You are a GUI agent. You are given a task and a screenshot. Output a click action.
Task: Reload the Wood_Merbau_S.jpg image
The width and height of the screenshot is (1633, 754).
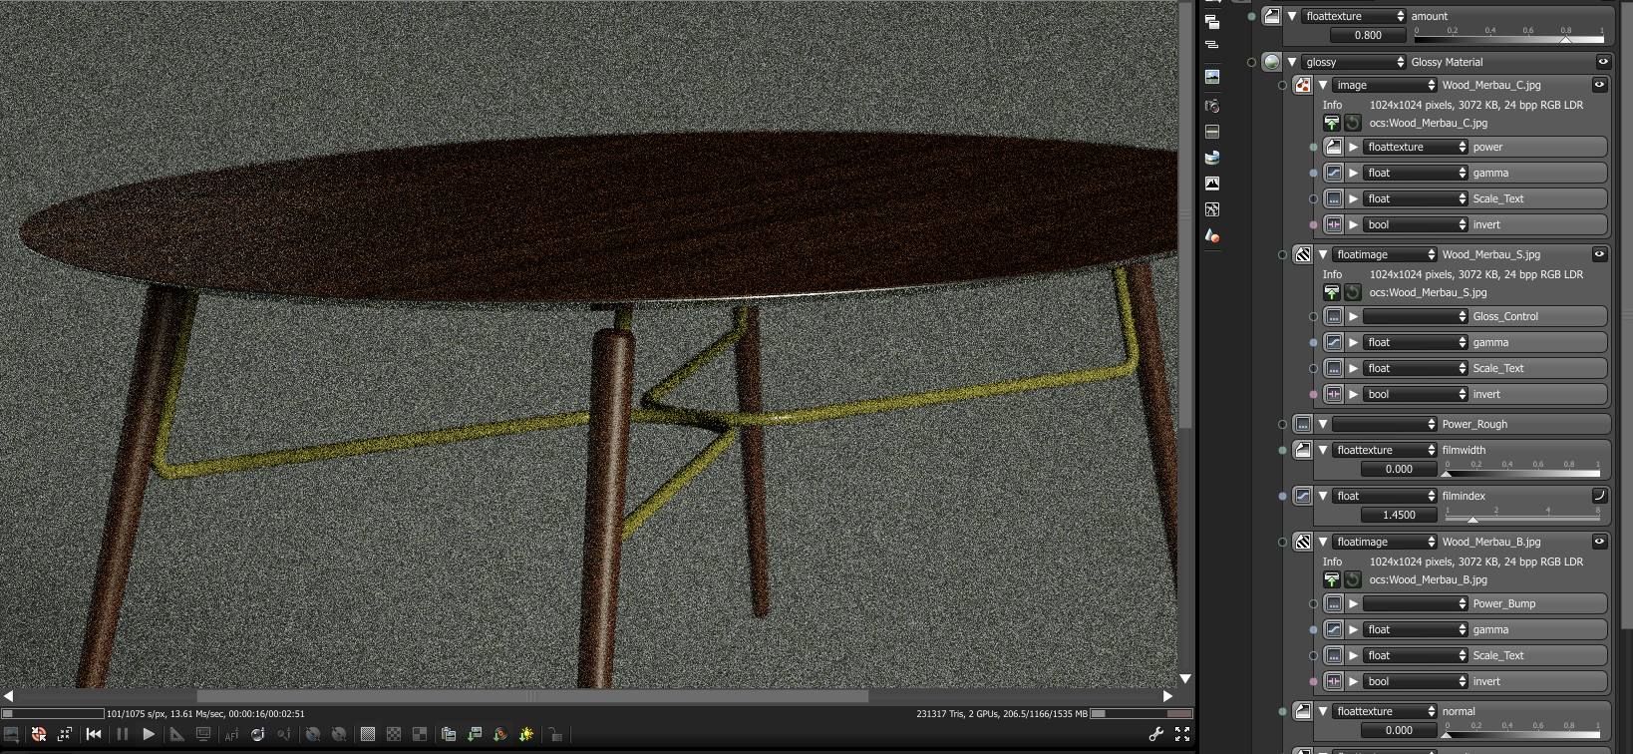point(1353,292)
